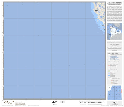The width and height of the screenshot is (124, 107).
Task: Click the white contour symbol box in legend
Action: point(110,78)
